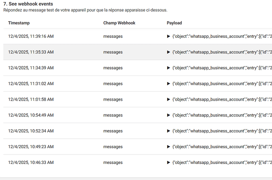272x180 pixels.
Task: Click the Timestamp column header
Action: point(19,23)
